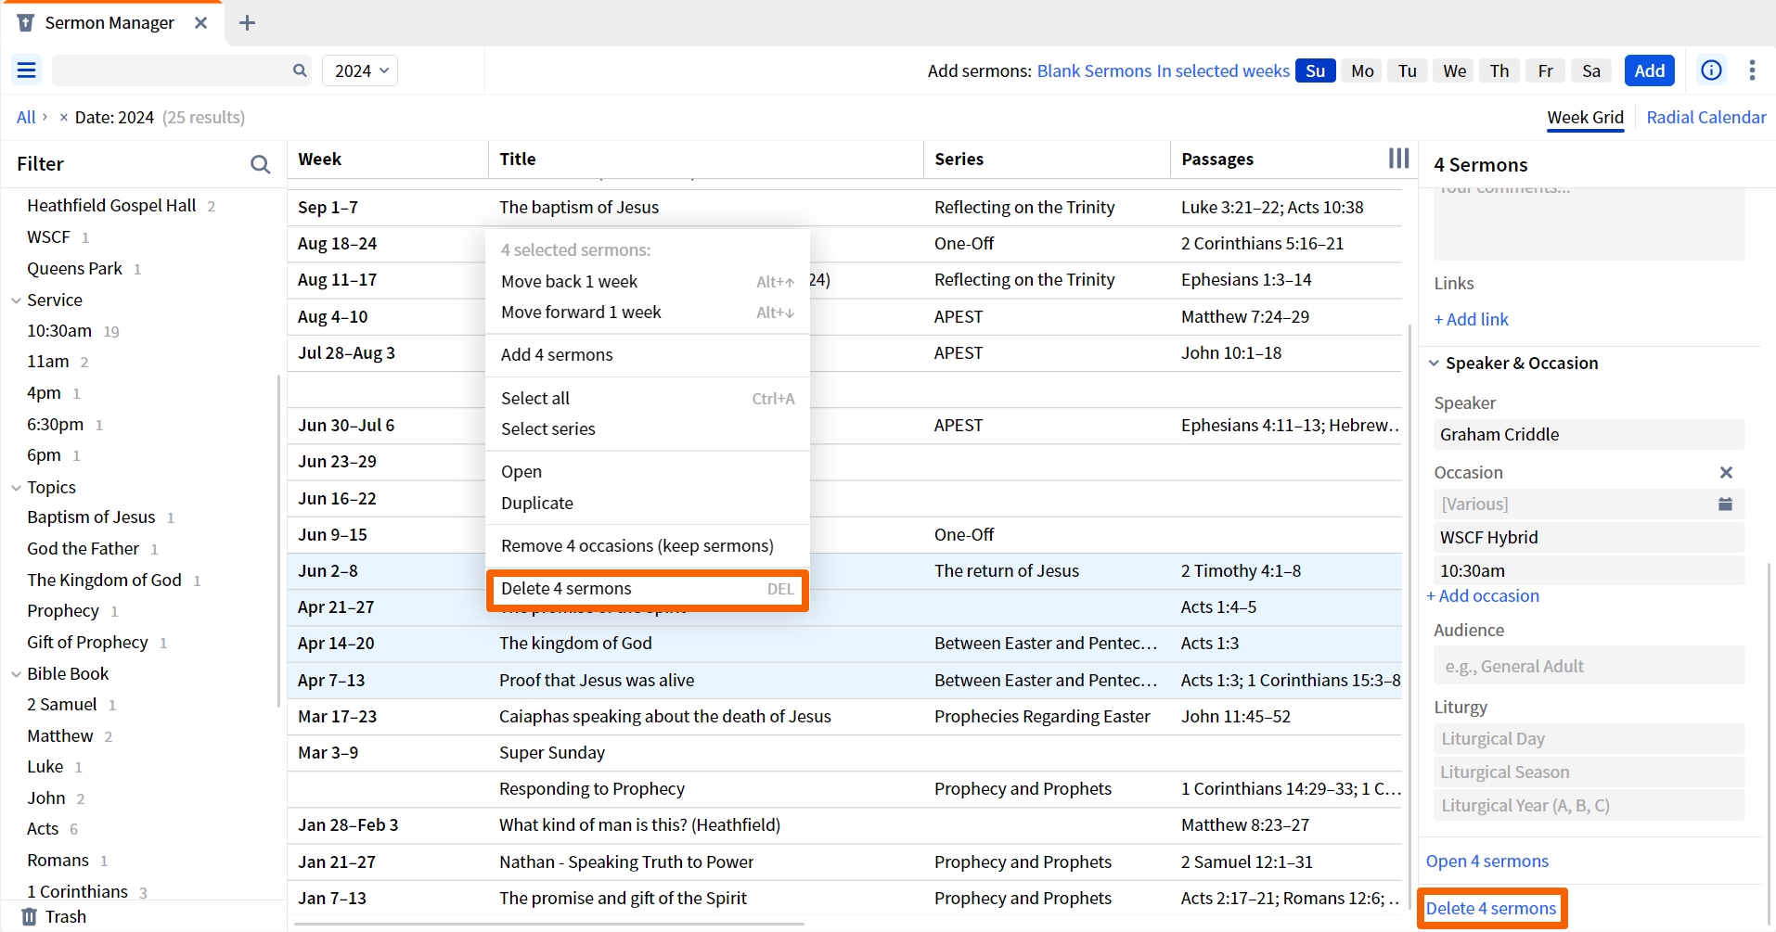1776x932 pixels.
Task: Click the + Add occasion link
Action: point(1483,596)
